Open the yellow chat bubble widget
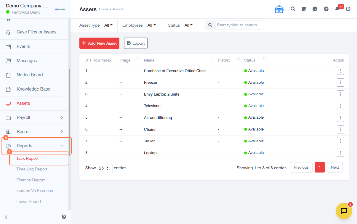Screen dimensions: 357x224 point(344,211)
